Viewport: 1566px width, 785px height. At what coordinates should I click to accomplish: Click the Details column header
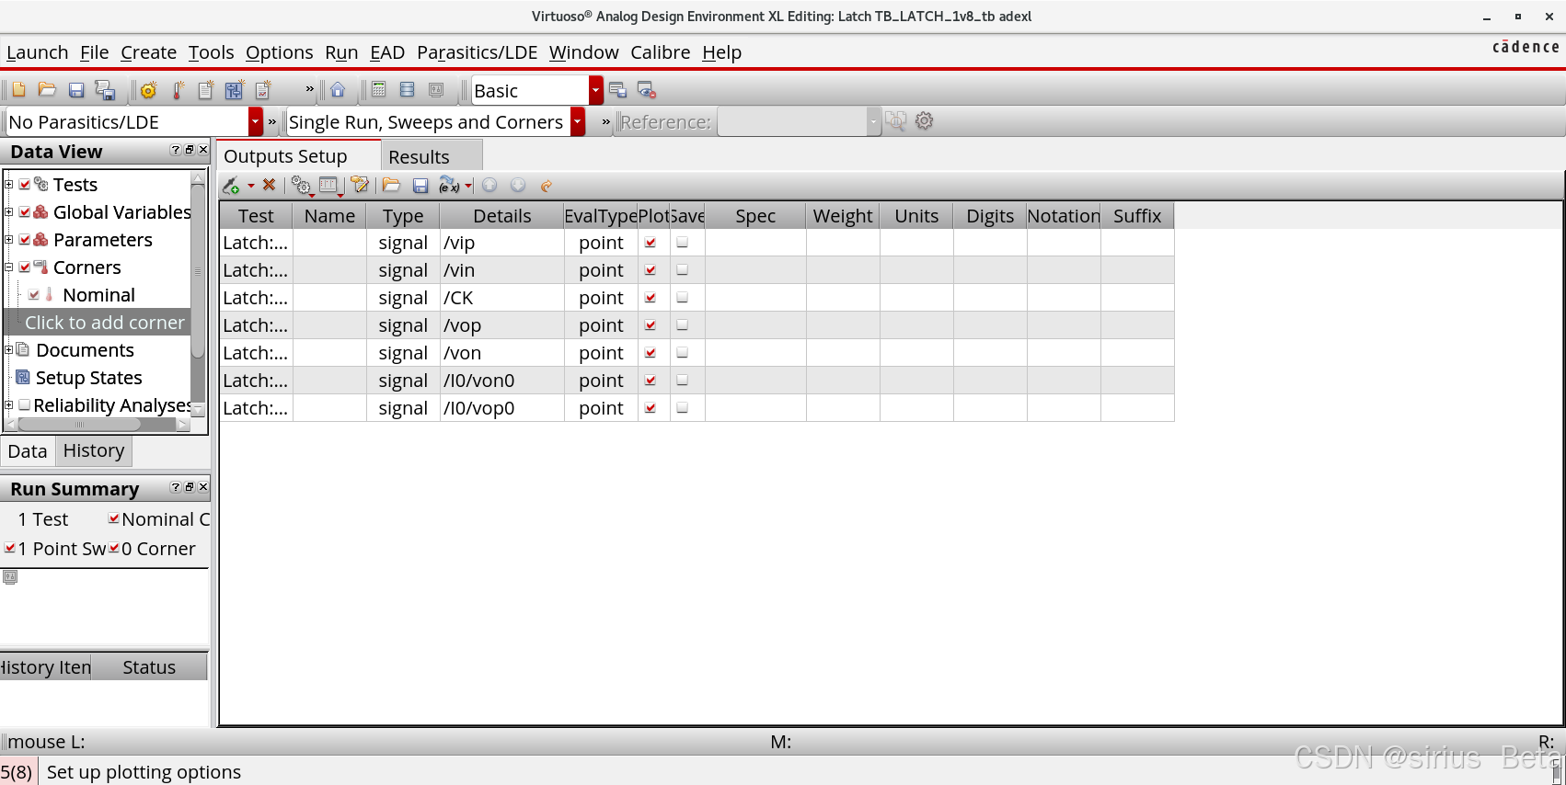(x=502, y=216)
